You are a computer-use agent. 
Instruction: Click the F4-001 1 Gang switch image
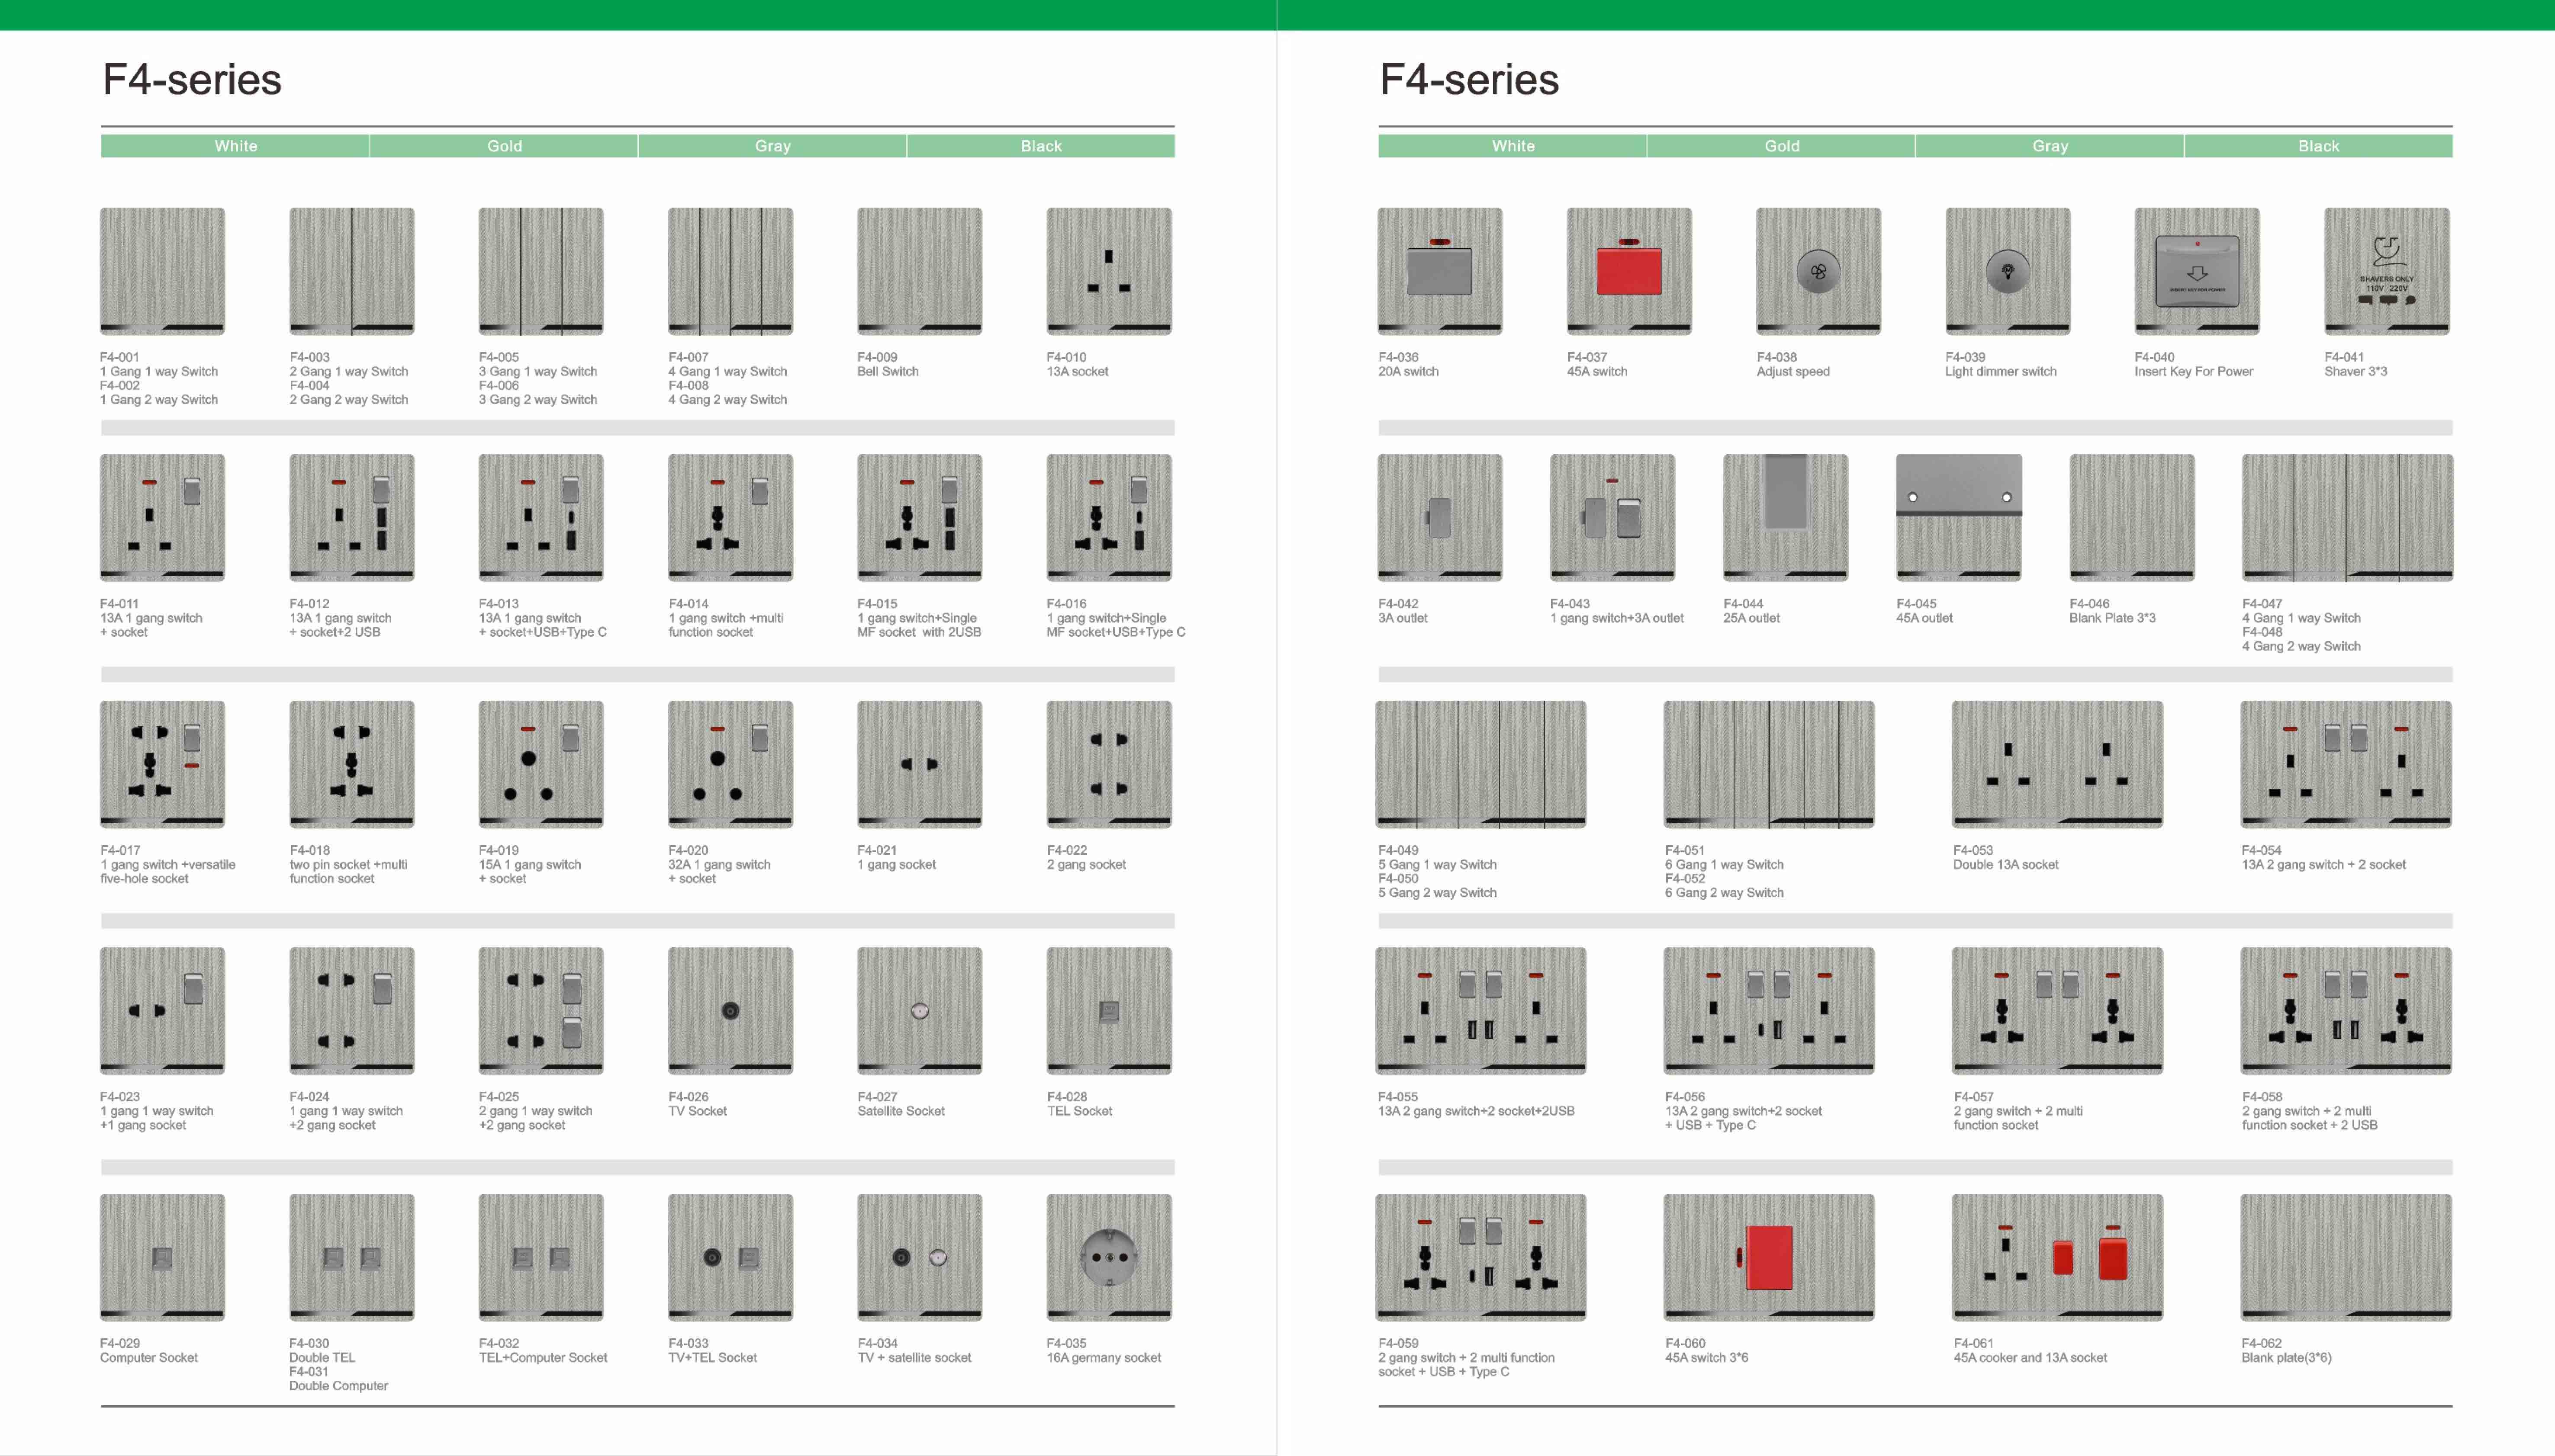click(162, 271)
